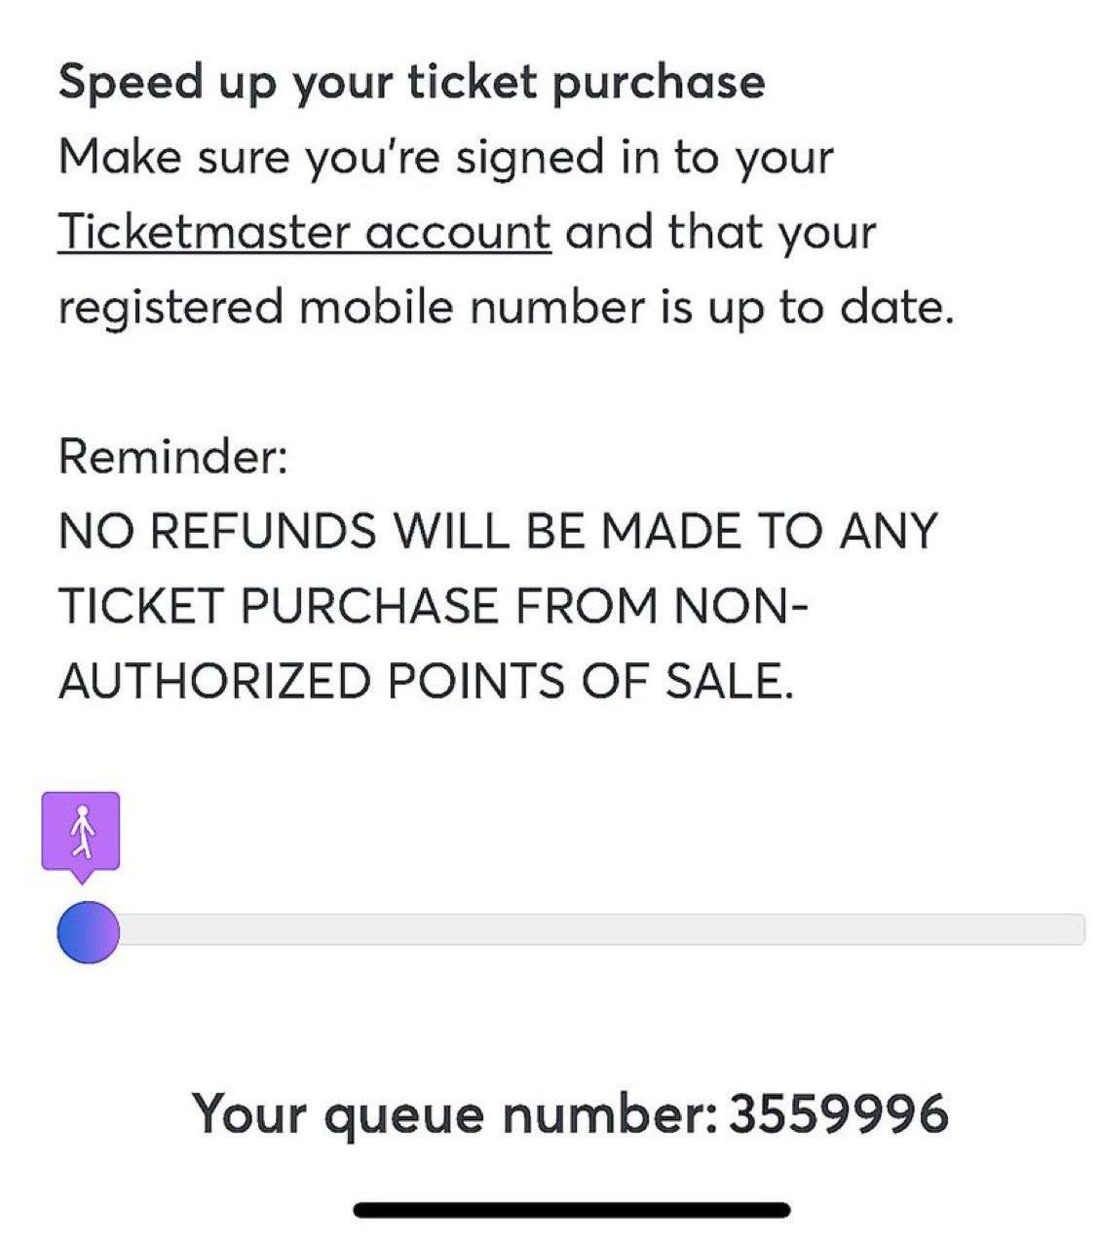Click the 'Speed up your ticket purchase' heading
Screen dimensions: 1100x1242
(x=411, y=81)
